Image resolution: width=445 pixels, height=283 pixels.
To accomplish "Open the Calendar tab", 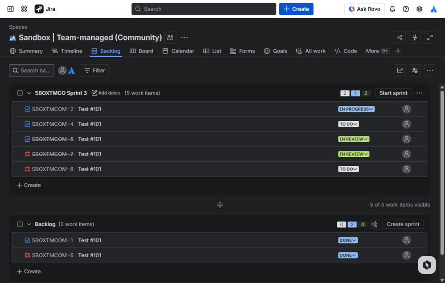I will [x=179, y=51].
